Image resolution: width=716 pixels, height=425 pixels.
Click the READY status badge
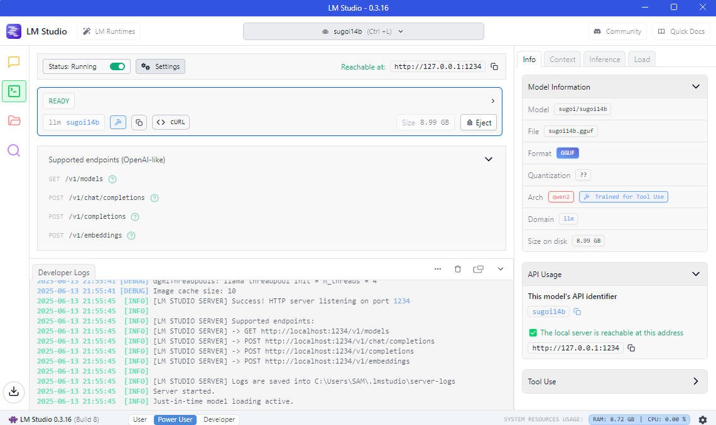[59, 101]
